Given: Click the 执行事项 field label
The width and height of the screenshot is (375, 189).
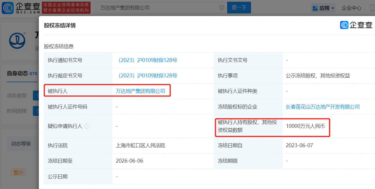Looking at the screenshot, I should click(228, 76).
